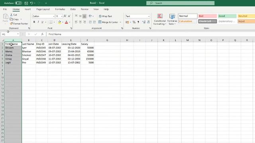255x143 pixels.
Task: Open the Help tab
Action: click(x=106, y=9)
